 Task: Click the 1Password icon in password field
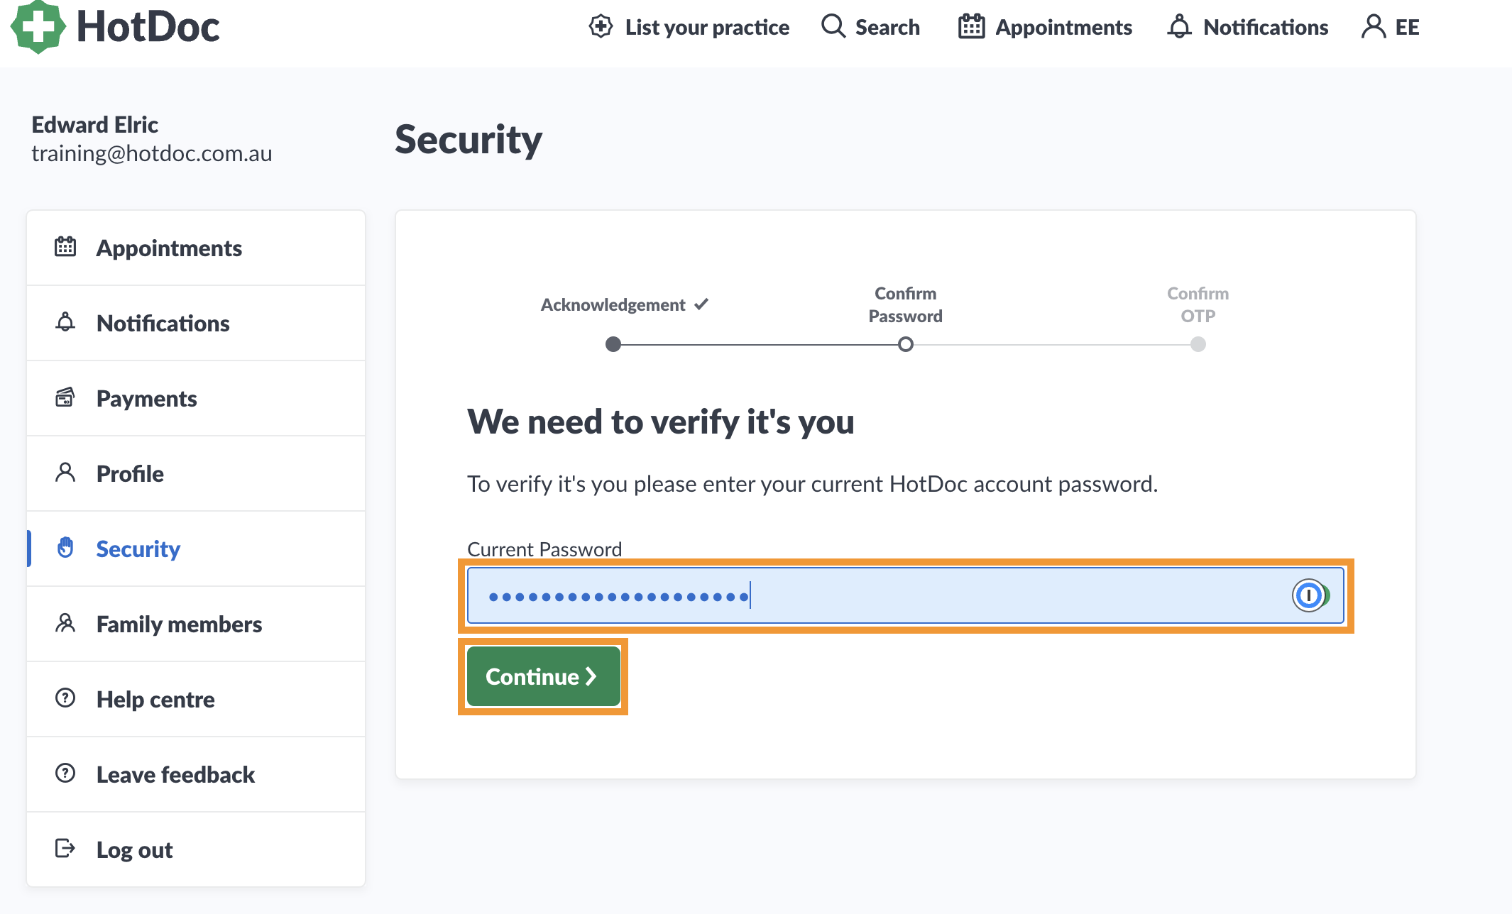tap(1310, 595)
